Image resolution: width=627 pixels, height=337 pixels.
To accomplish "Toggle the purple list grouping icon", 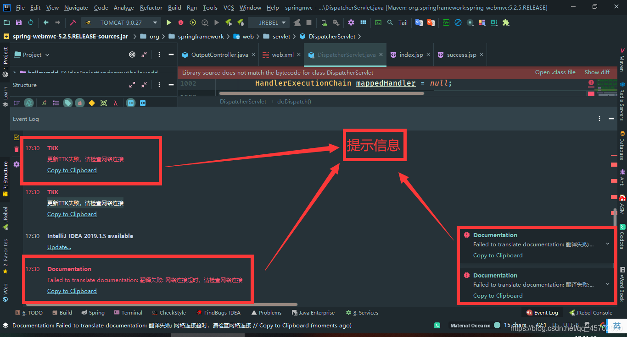I will click(56, 103).
